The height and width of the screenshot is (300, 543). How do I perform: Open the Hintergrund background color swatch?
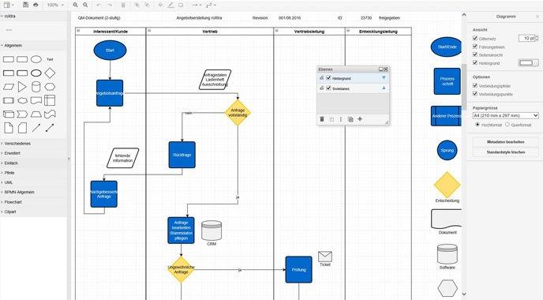click(529, 62)
